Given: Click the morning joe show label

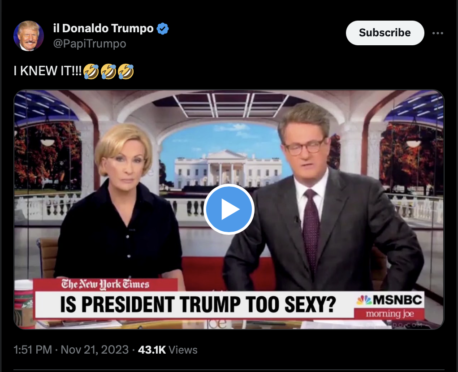Looking at the screenshot, I should point(389,314).
